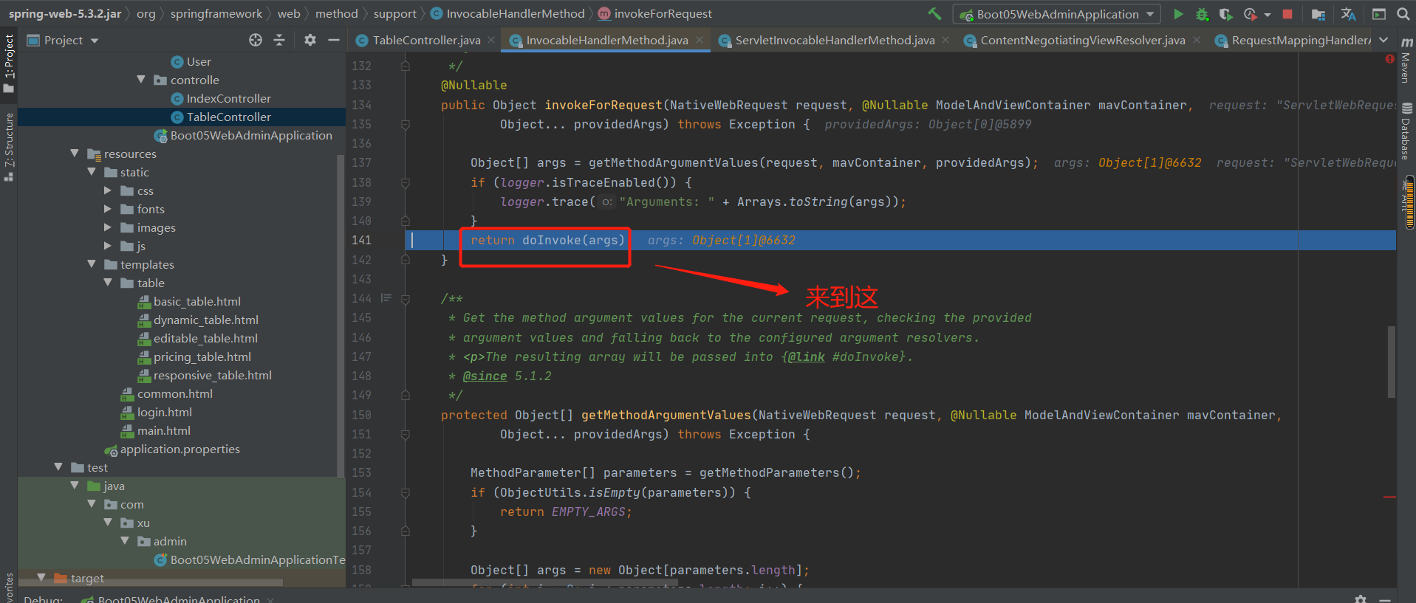This screenshot has height=603, width=1416.
Task: Select TableController in the project tree
Action: (228, 117)
